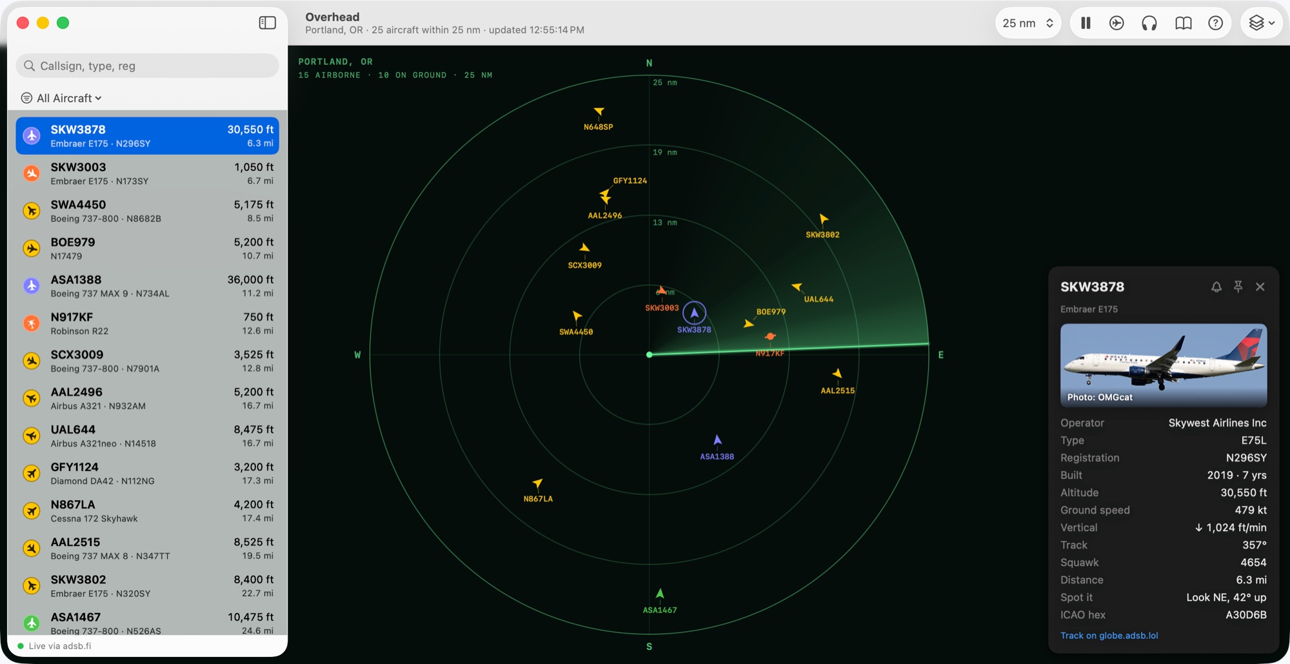Click SWA4450 plane icon on radar
This screenshot has width=1290, height=664.
(x=577, y=316)
